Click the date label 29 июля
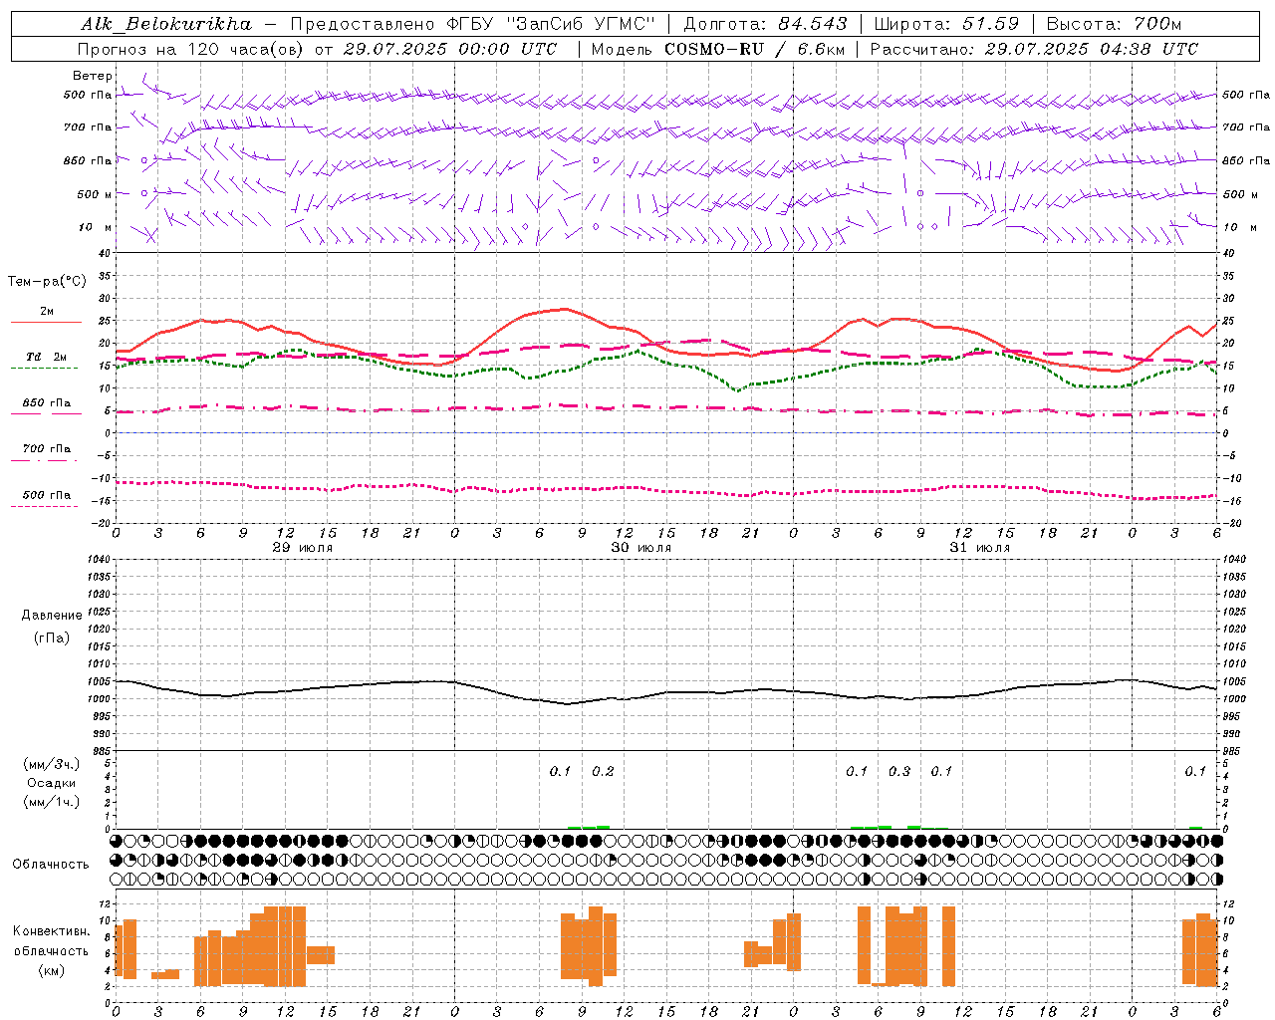This screenshot has height=1020, width=1275. [303, 547]
